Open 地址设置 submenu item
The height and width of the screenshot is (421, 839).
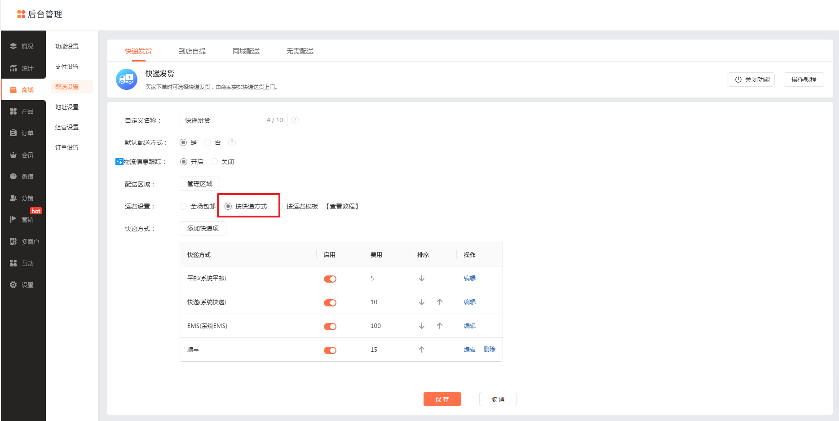coord(67,107)
